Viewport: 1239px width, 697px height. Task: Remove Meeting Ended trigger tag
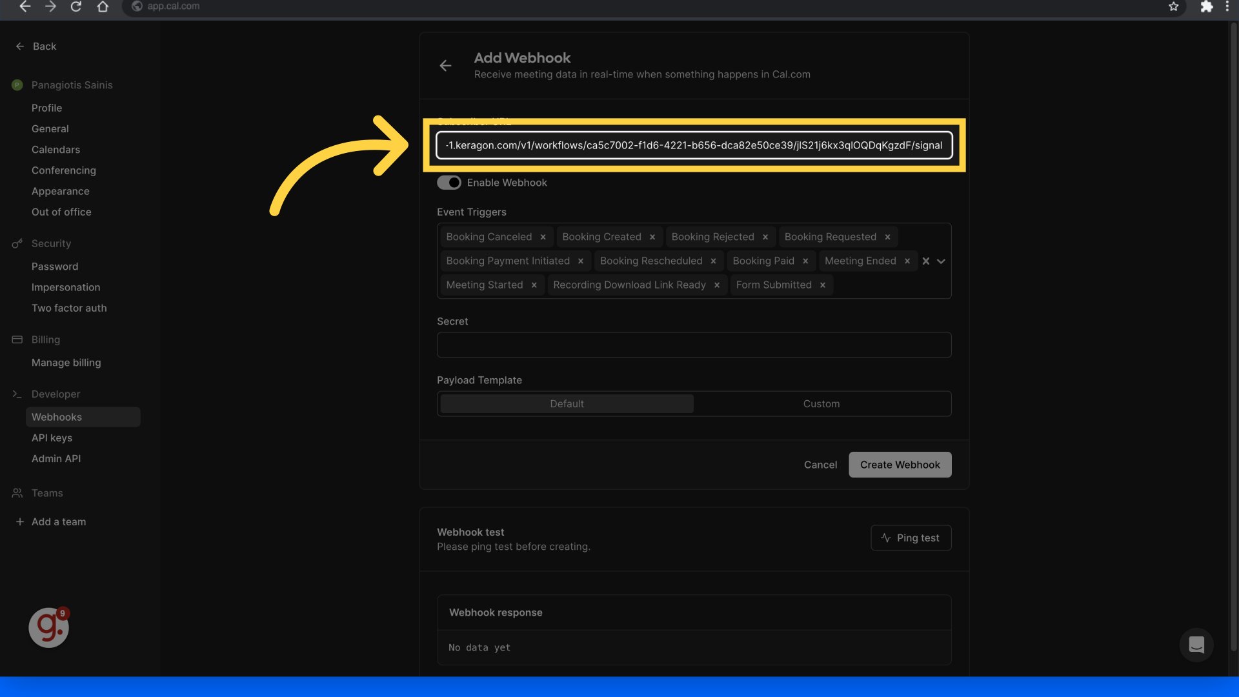[907, 261]
